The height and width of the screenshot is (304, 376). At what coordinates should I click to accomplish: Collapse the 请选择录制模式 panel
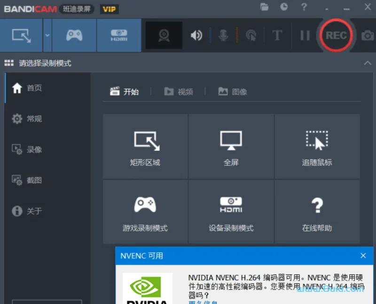tap(368, 63)
